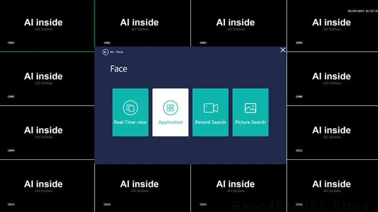The image size is (378, 212).
Task: Open the Record Search camera icon
Action: 211,108
